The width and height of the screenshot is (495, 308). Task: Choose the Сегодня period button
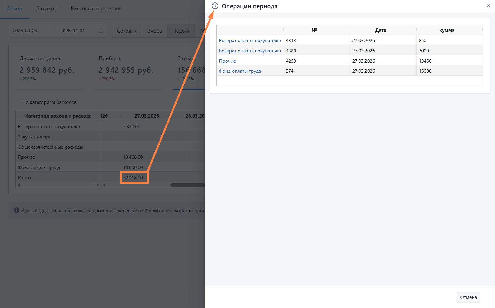pos(127,31)
